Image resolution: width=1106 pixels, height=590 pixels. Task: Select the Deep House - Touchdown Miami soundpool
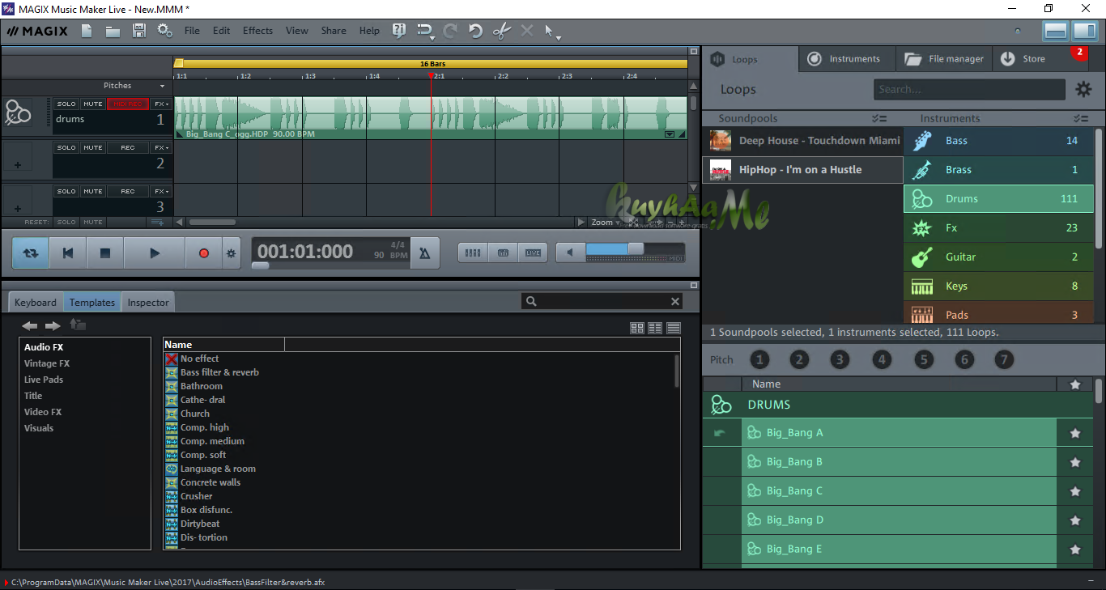click(x=803, y=141)
